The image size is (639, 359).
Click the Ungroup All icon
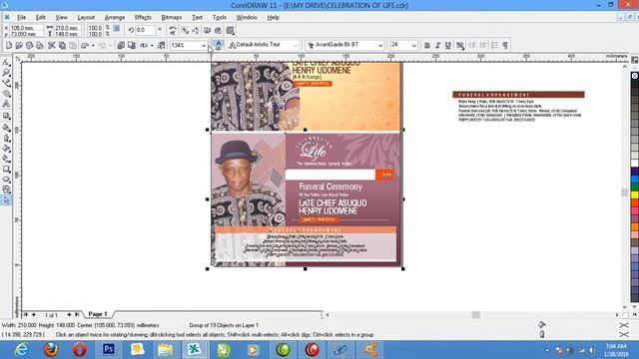tap(196, 30)
